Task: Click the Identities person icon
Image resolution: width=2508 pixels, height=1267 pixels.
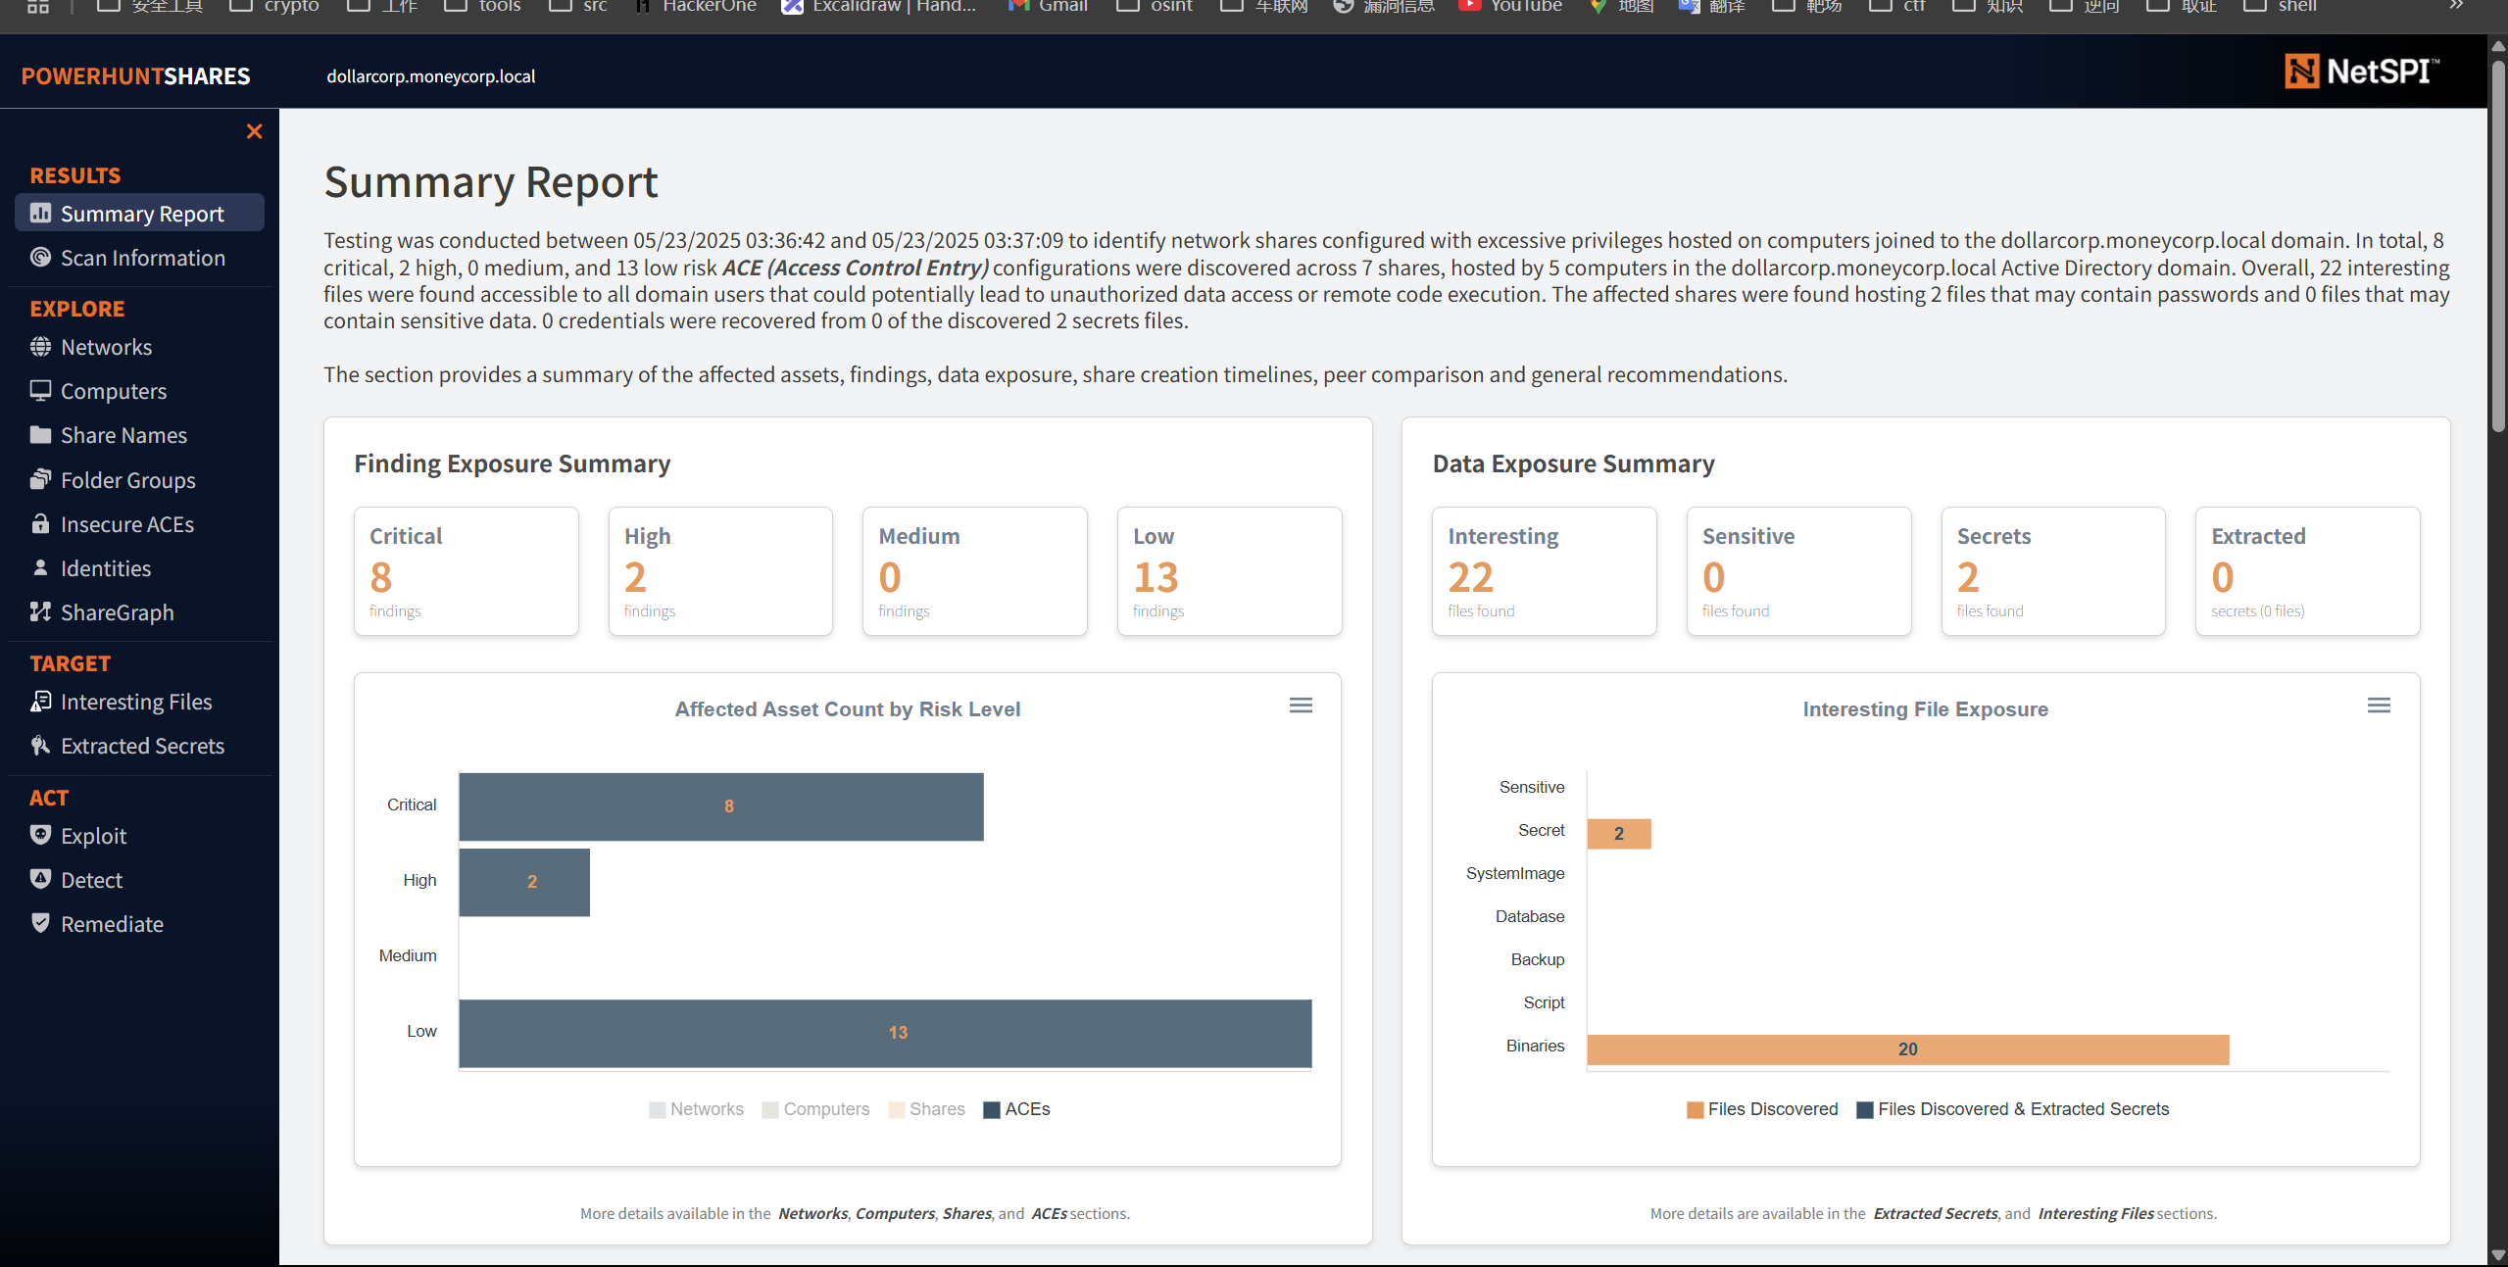Action: click(40, 567)
